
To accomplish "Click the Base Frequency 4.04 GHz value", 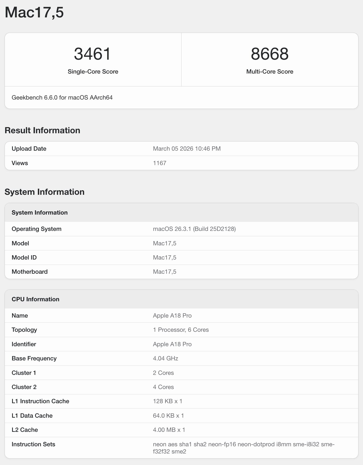I will 165,358.
